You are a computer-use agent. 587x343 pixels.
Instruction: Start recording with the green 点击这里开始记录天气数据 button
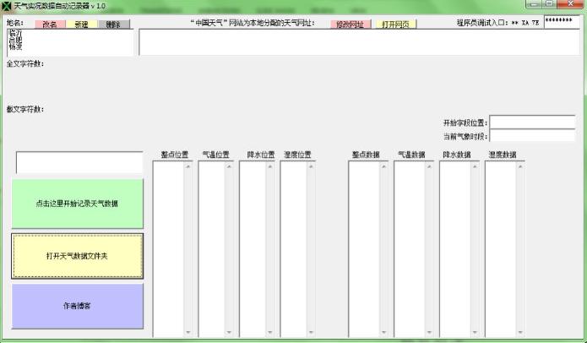[x=77, y=204]
